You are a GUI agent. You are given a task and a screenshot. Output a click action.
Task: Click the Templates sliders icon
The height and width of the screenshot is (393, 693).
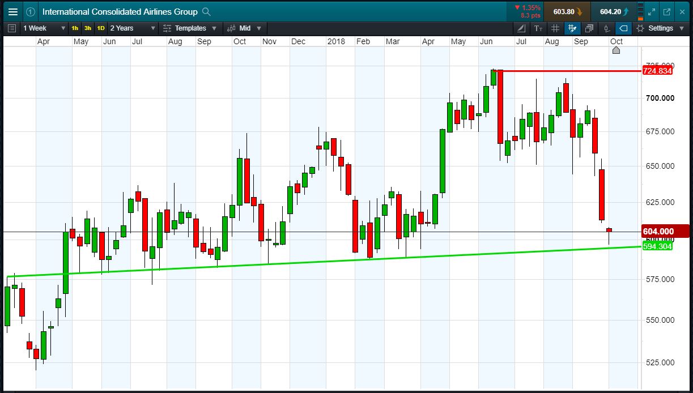click(167, 28)
